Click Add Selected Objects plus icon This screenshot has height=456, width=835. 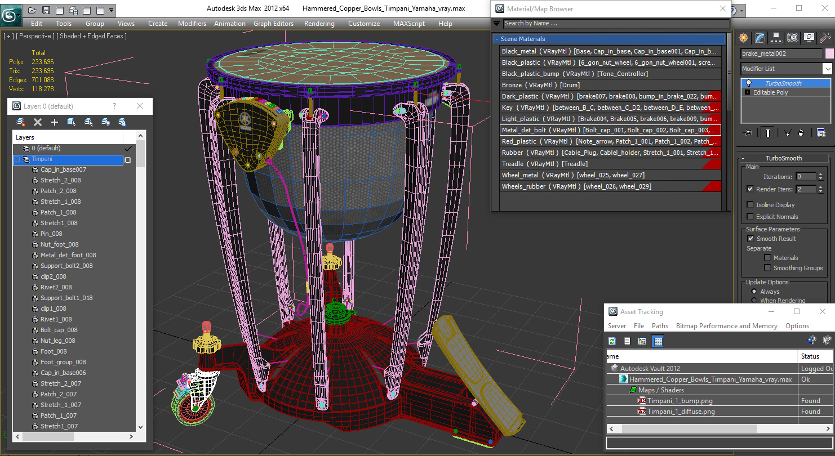click(55, 122)
